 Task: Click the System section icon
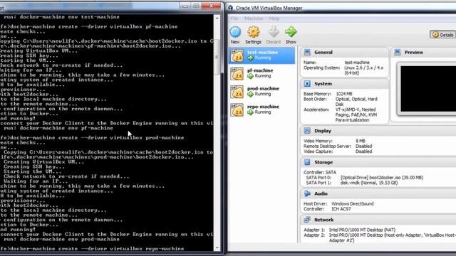pyautogui.click(x=307, y=84)
